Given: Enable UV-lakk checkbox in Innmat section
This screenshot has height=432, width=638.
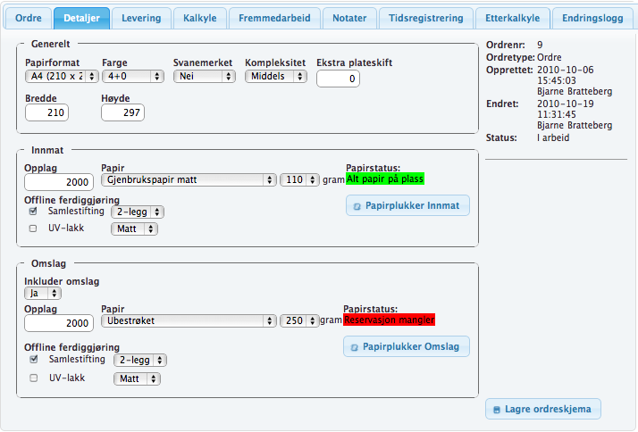Looking at the screenshot, I should coord(33,228).
